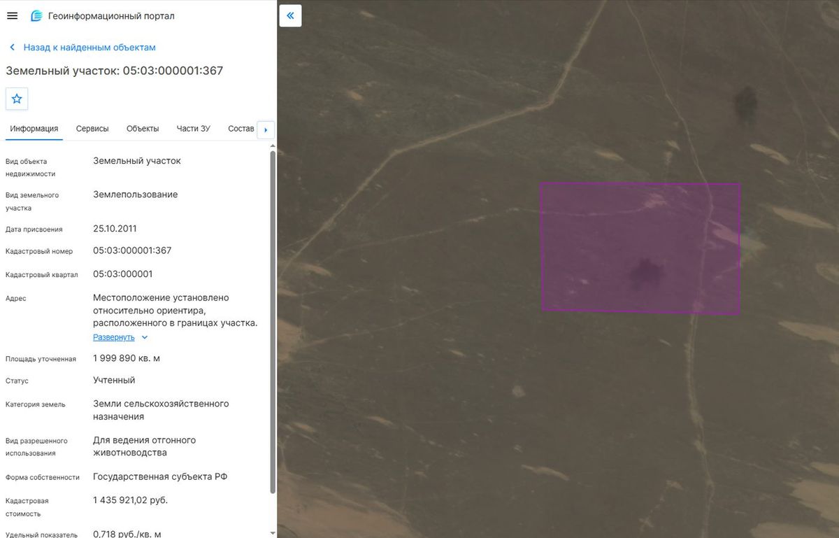Show the next tabs with right arrow
This screenshot has height=538, width=839.
pyautogui.click(x=266, y=129)
